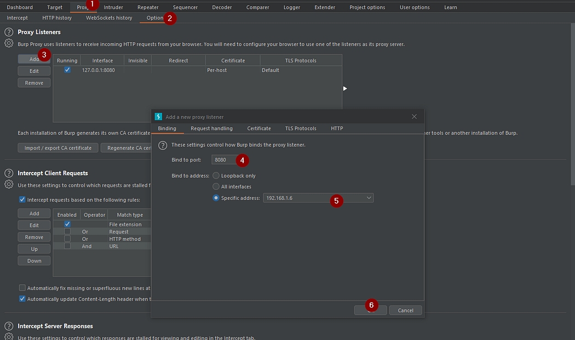Click the Intercept Server Responses gear icon
The width and height of the screenshot is (575, 340).
pos(9,337)
